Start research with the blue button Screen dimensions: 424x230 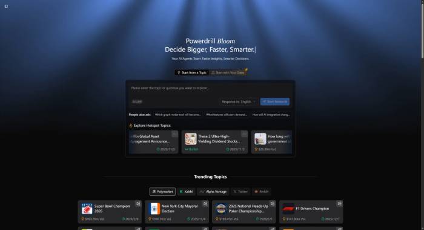pos(275,101)
